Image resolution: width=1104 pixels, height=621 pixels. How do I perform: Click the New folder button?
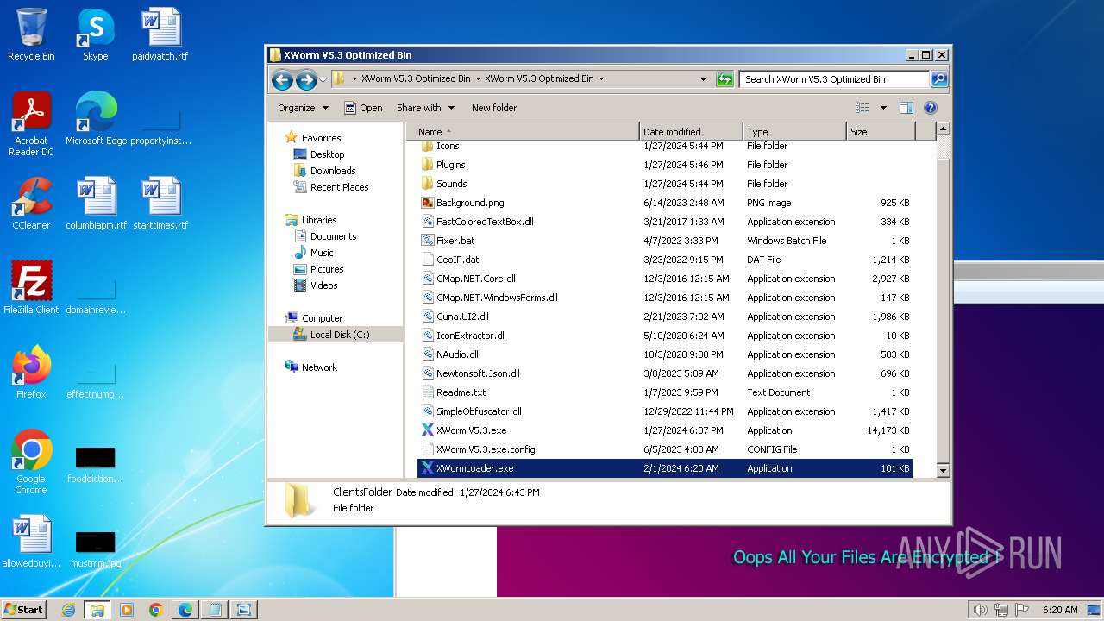(494, 108)
